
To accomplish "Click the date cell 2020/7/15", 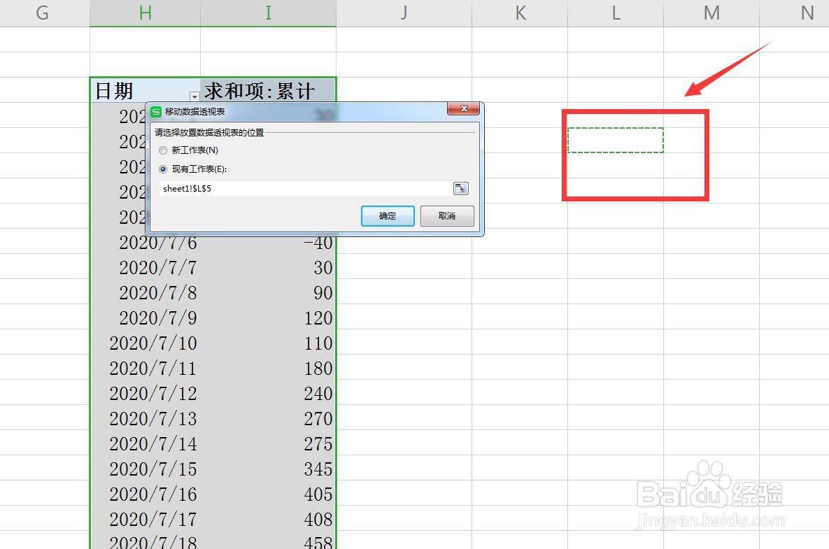I will pos(153,469).
